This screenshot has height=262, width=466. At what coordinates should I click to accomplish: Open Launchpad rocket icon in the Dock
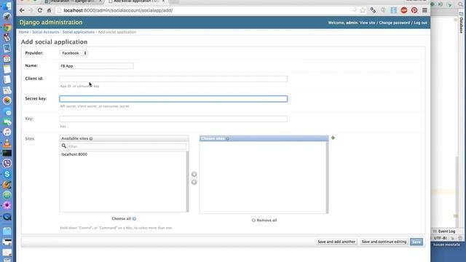[x=7, y=17]
